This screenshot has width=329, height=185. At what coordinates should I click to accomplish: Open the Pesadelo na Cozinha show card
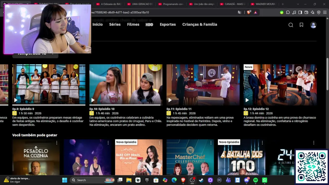click(x=36, y=157)
